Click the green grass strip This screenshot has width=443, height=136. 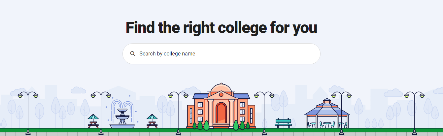point(221,130)
